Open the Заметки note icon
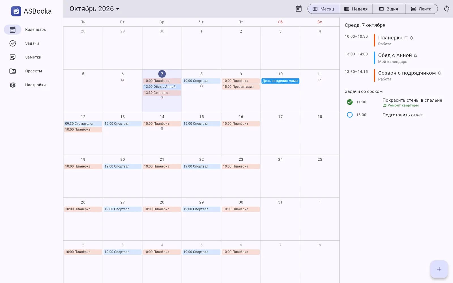This screenshot has height=283, width=453. tap(12, 57)
